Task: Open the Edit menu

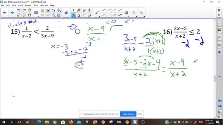Action: coord(8,6)
